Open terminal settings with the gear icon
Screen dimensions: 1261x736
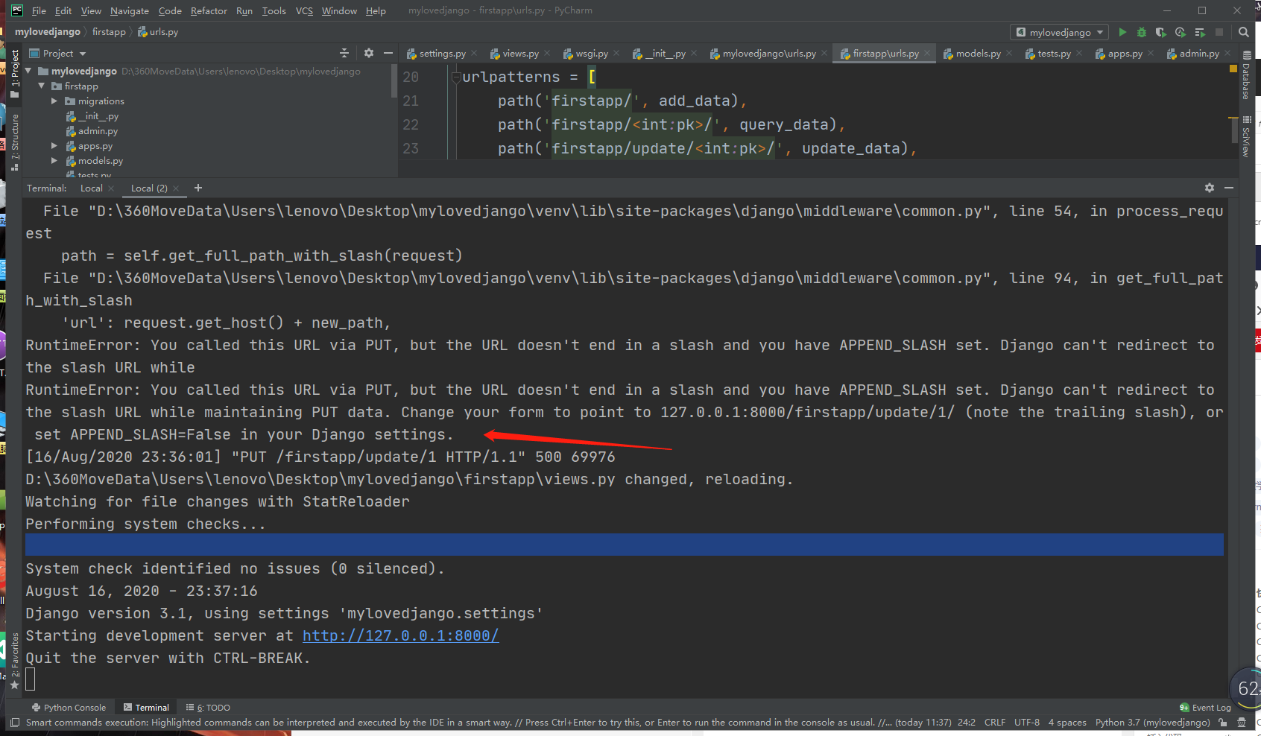[x=1209, y=188]
